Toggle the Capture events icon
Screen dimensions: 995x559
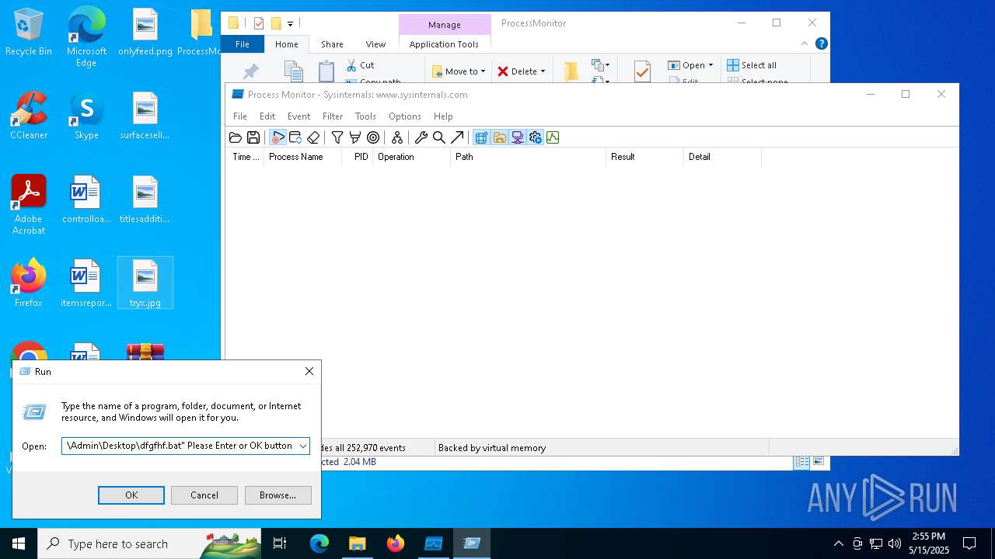coord(278,137)
